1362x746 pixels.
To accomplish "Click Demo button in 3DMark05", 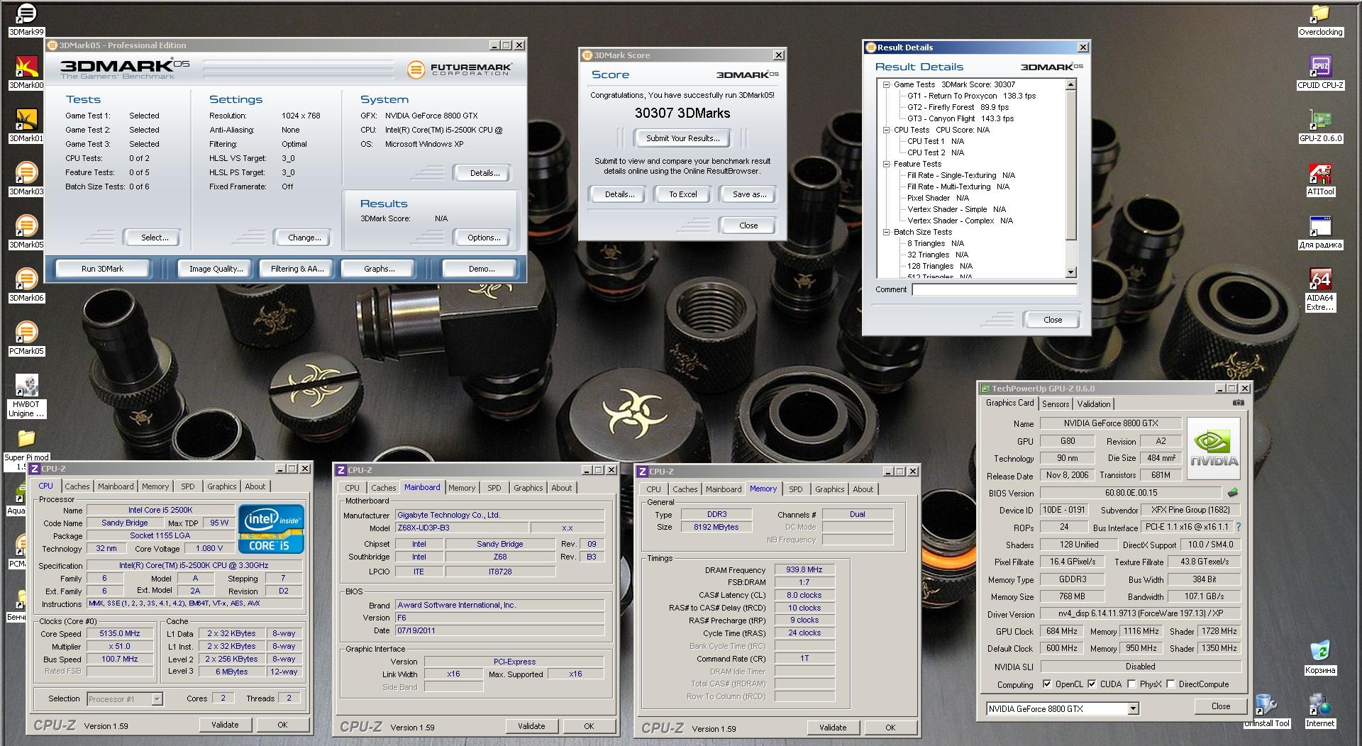I will (482, 269).
